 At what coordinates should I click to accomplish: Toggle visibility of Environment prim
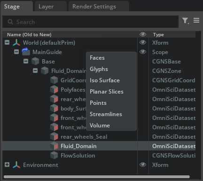pos(143,165)
